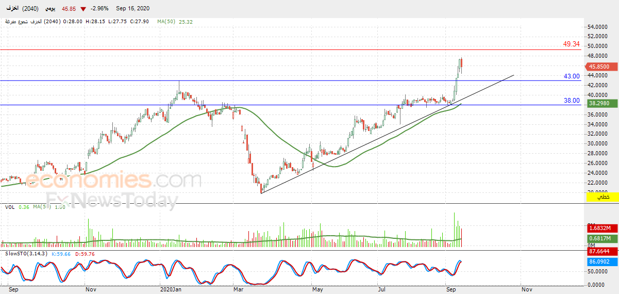Image resolution: width=619 pixels, height=294 pixels.
Task: Click the red 49.34 resistance level label
Action: click(571, 44)
